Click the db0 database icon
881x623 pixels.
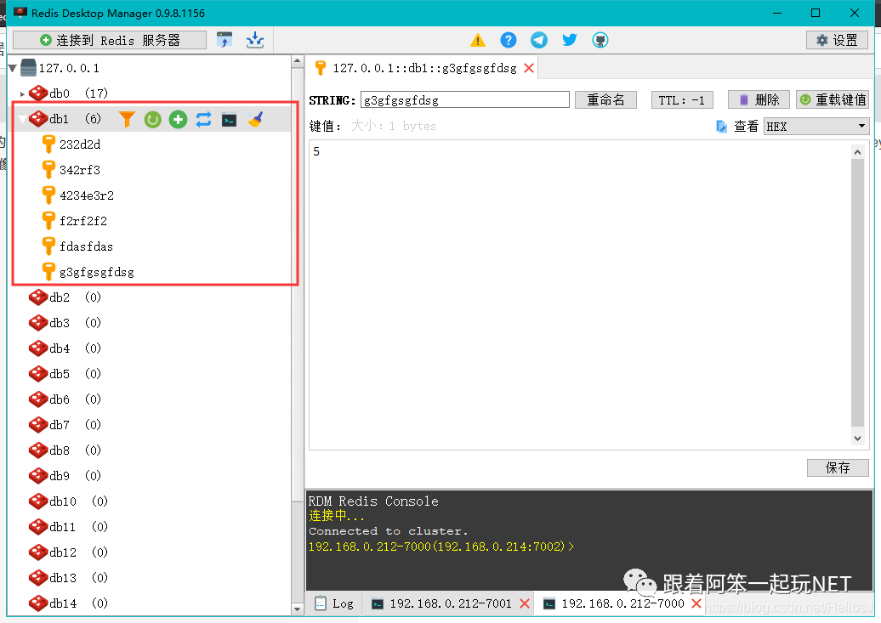tap(38, 93)
